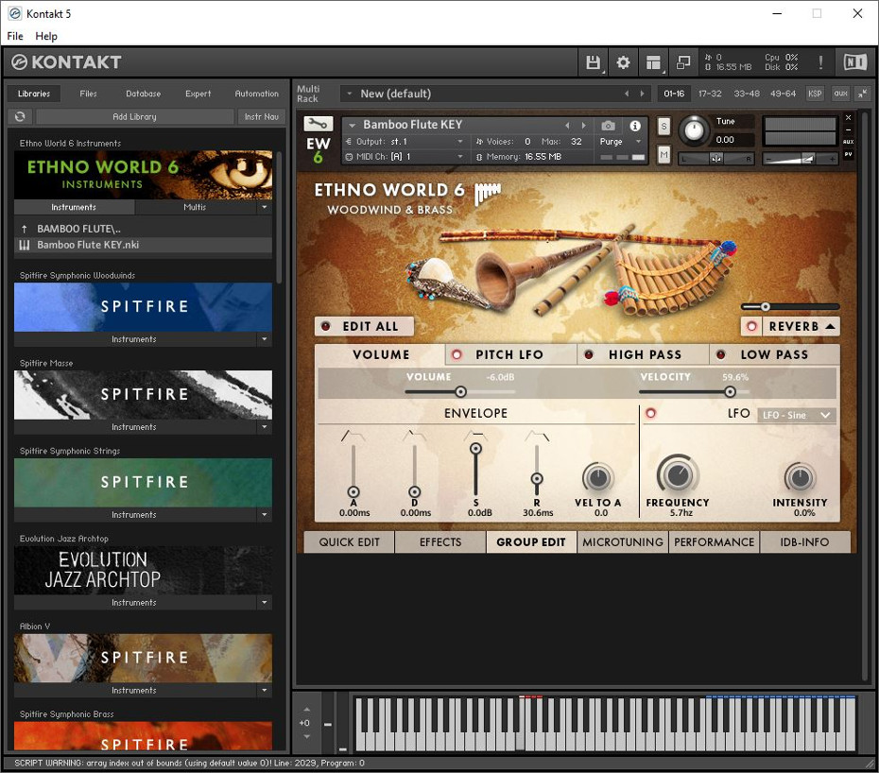
Task: Click the EW 6 instrument badge
Action: tap(318, 149)
